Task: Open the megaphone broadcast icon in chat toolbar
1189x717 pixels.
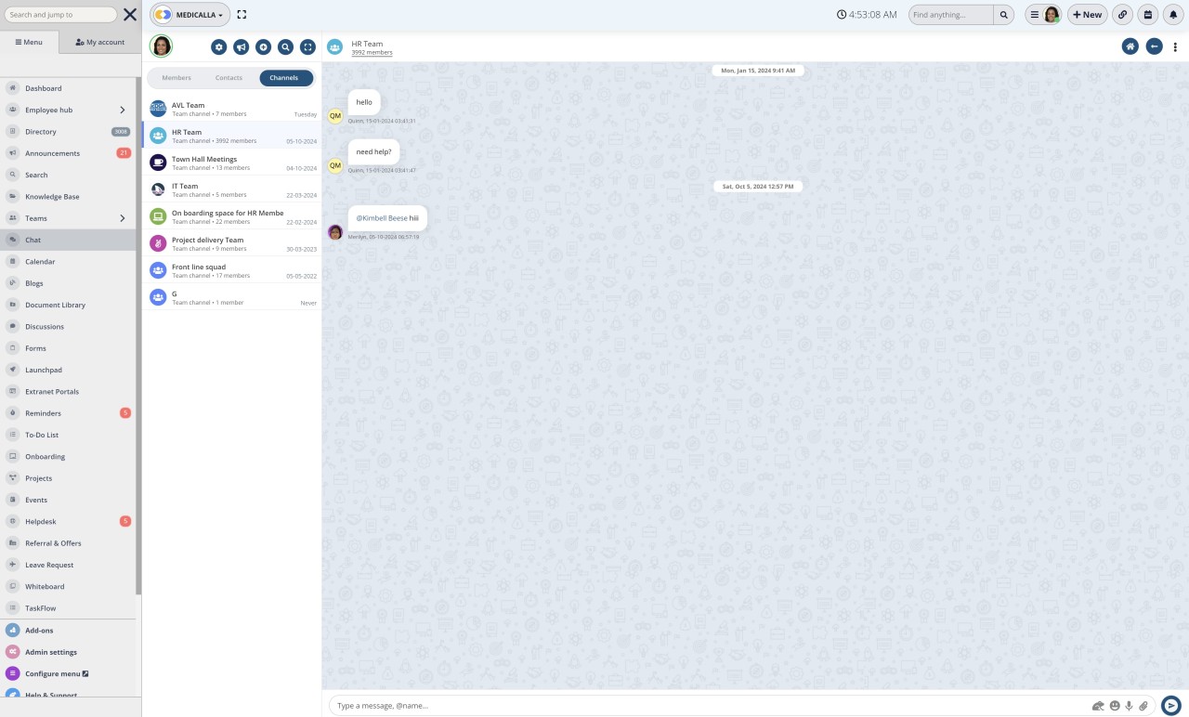Action: click(x=242, y=46)
